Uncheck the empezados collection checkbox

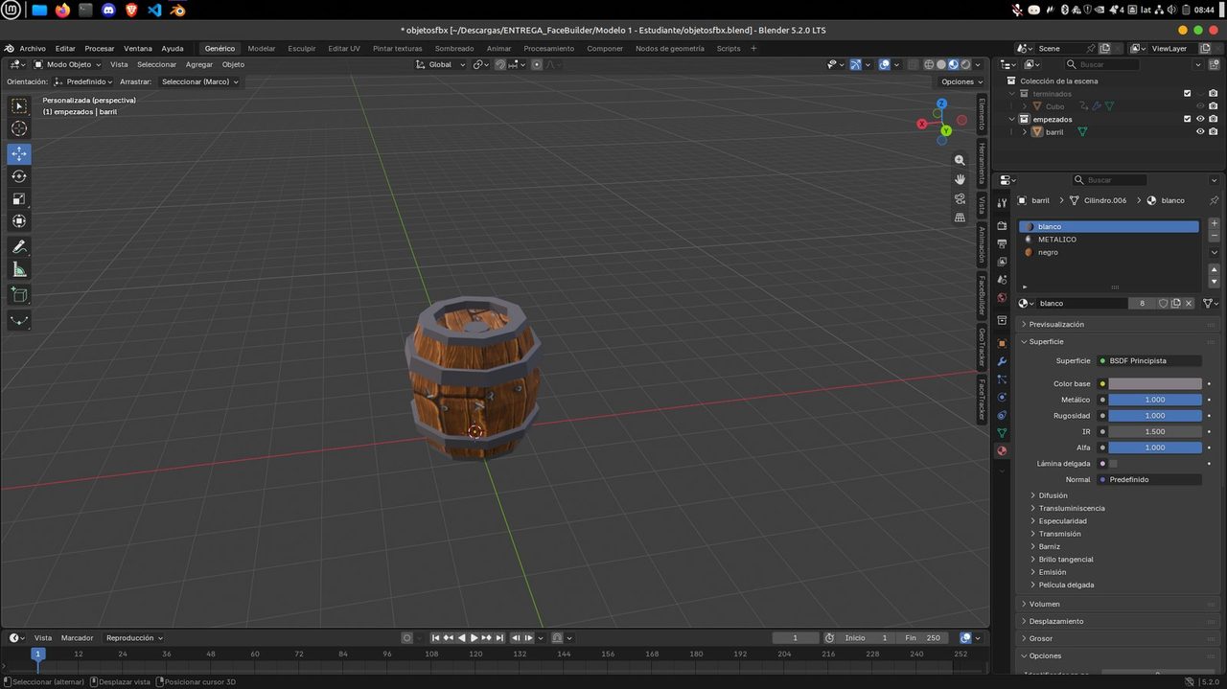pos(1188,119)
